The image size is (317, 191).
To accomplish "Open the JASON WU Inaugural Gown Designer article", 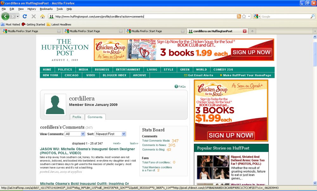I will pyautogui.click(x=87, y=151).
